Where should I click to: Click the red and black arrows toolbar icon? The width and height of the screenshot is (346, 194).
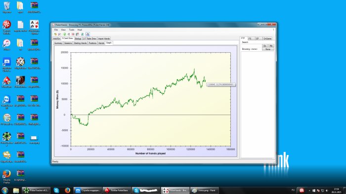(x=77, y=34)
